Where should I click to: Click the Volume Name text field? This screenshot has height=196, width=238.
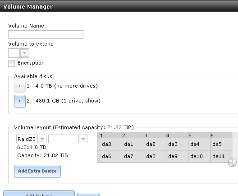pyautogui.click(x=46, y=34)
